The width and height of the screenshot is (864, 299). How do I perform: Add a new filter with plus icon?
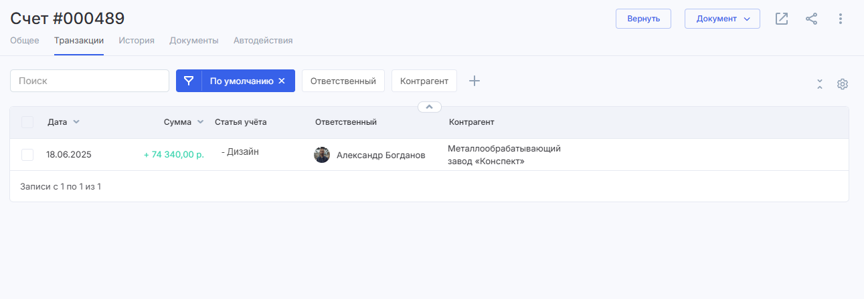(474, 81)
